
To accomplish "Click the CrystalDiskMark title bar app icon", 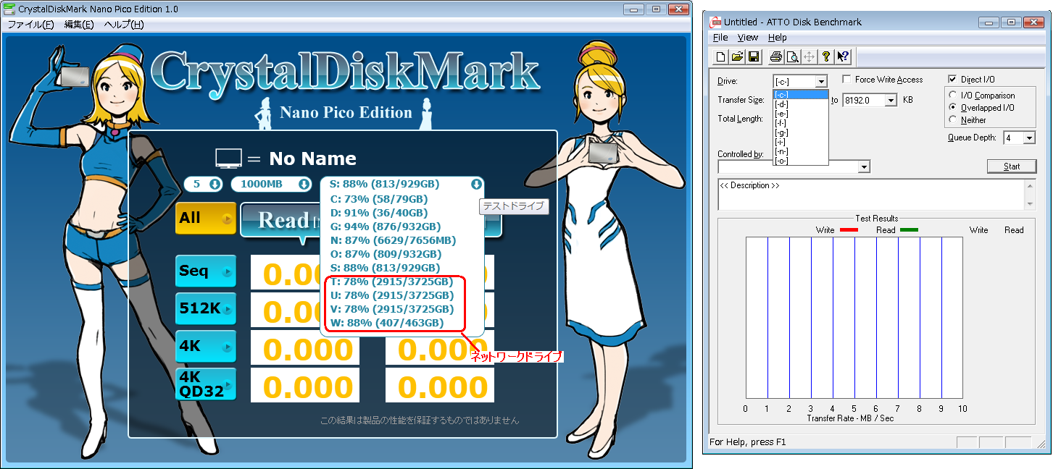I will click(10, 9).
